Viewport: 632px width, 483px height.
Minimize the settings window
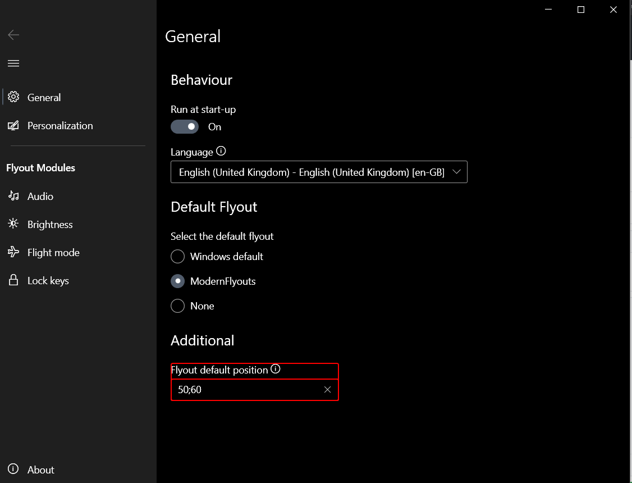548,10
